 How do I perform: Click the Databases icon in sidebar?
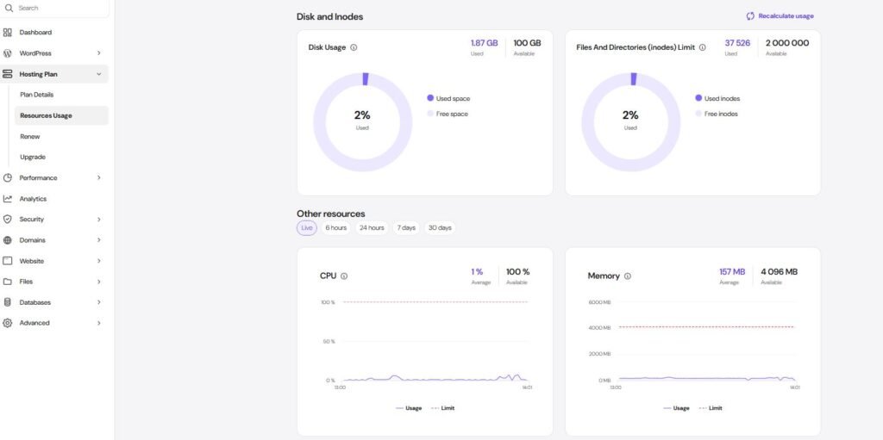click(x=8, y=302)
